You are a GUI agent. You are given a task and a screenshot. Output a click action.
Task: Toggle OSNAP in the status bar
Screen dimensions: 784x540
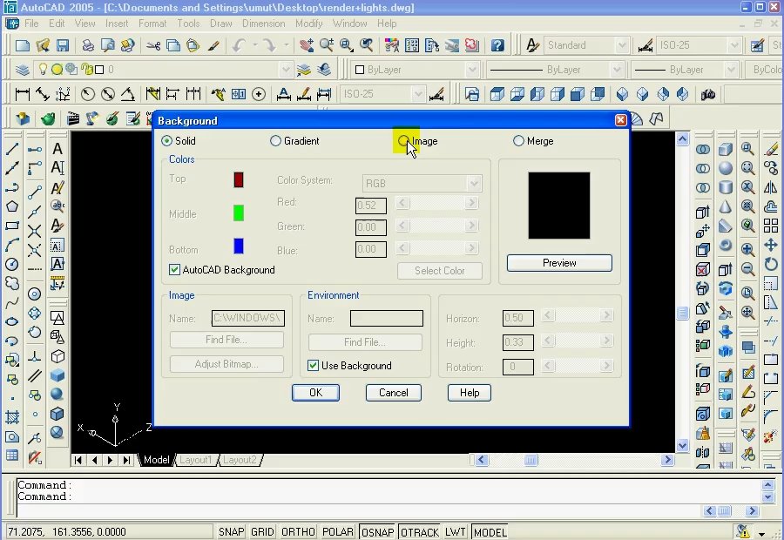pyautogui.click(x=377, y=532)
